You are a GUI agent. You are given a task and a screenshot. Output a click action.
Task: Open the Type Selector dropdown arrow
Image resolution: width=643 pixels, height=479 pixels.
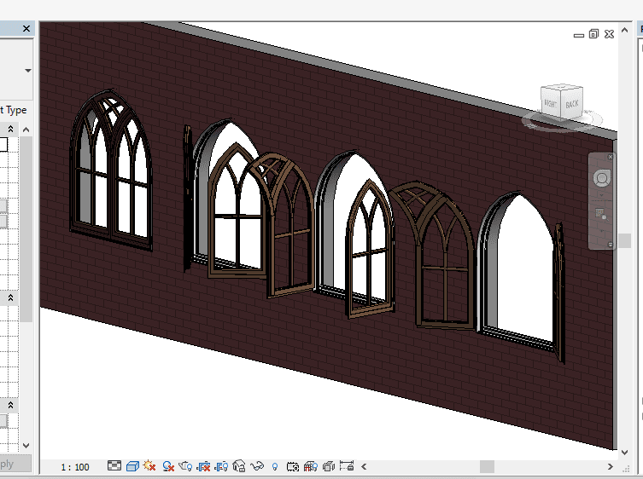click(x=27, y=71)
